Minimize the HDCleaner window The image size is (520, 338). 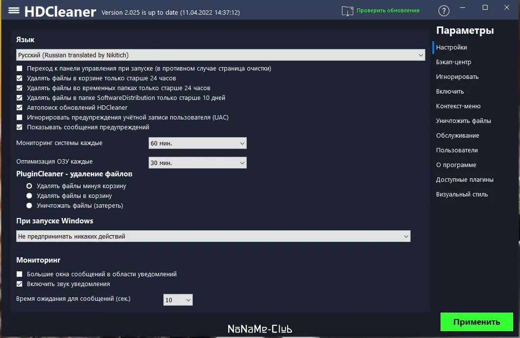pyautogui.click(x=463, y=7)
